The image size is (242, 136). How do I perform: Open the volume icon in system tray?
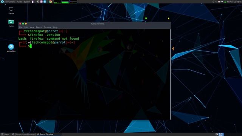click(x=216, y=2)
